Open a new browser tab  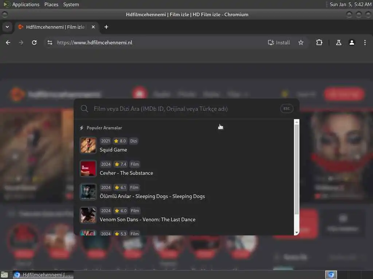click(106, 27)
